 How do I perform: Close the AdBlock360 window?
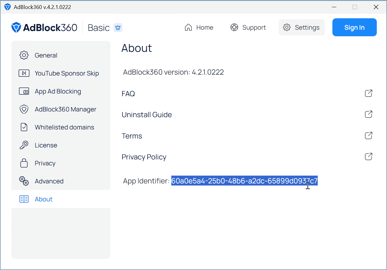pos(376,7)
